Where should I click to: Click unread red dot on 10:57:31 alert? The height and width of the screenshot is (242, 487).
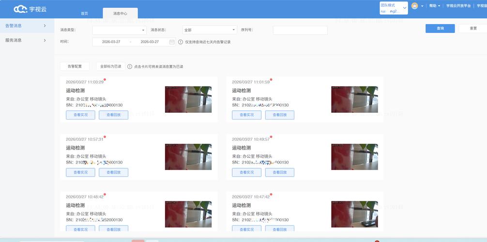pos(105,137)
